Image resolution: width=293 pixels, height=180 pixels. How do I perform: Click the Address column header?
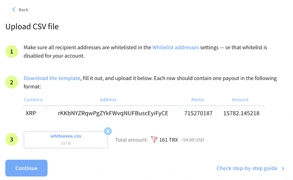pyautogui.click(x=108, y=100)
